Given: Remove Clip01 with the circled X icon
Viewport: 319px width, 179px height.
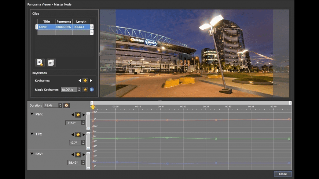Looking at the screenshot, I should click(x=92, y=27).
